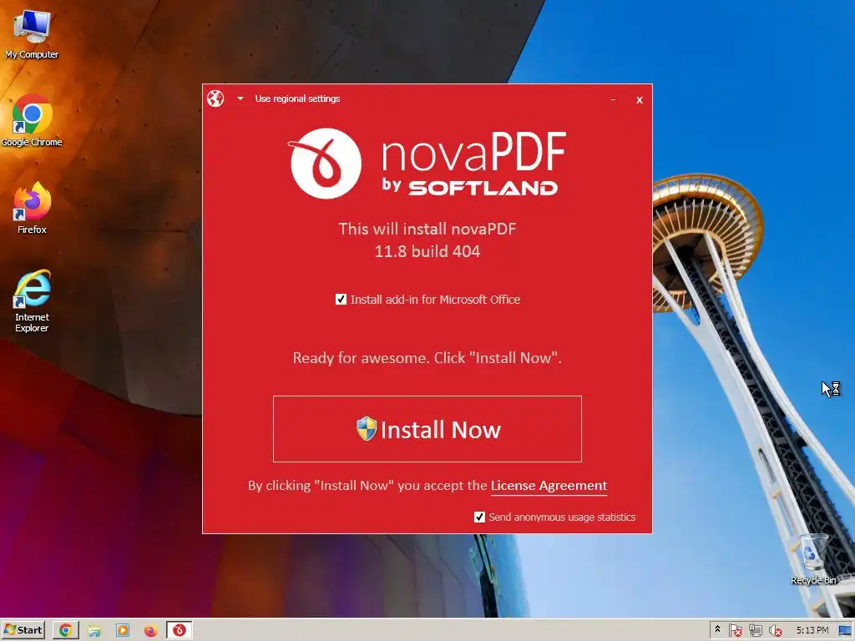Launch Chrome from the taskbar

click(x=66, y=630)
